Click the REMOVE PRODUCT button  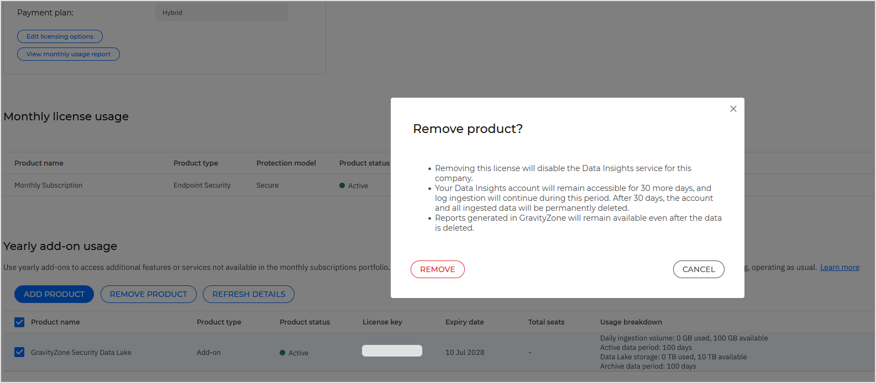tap(149, 294)
